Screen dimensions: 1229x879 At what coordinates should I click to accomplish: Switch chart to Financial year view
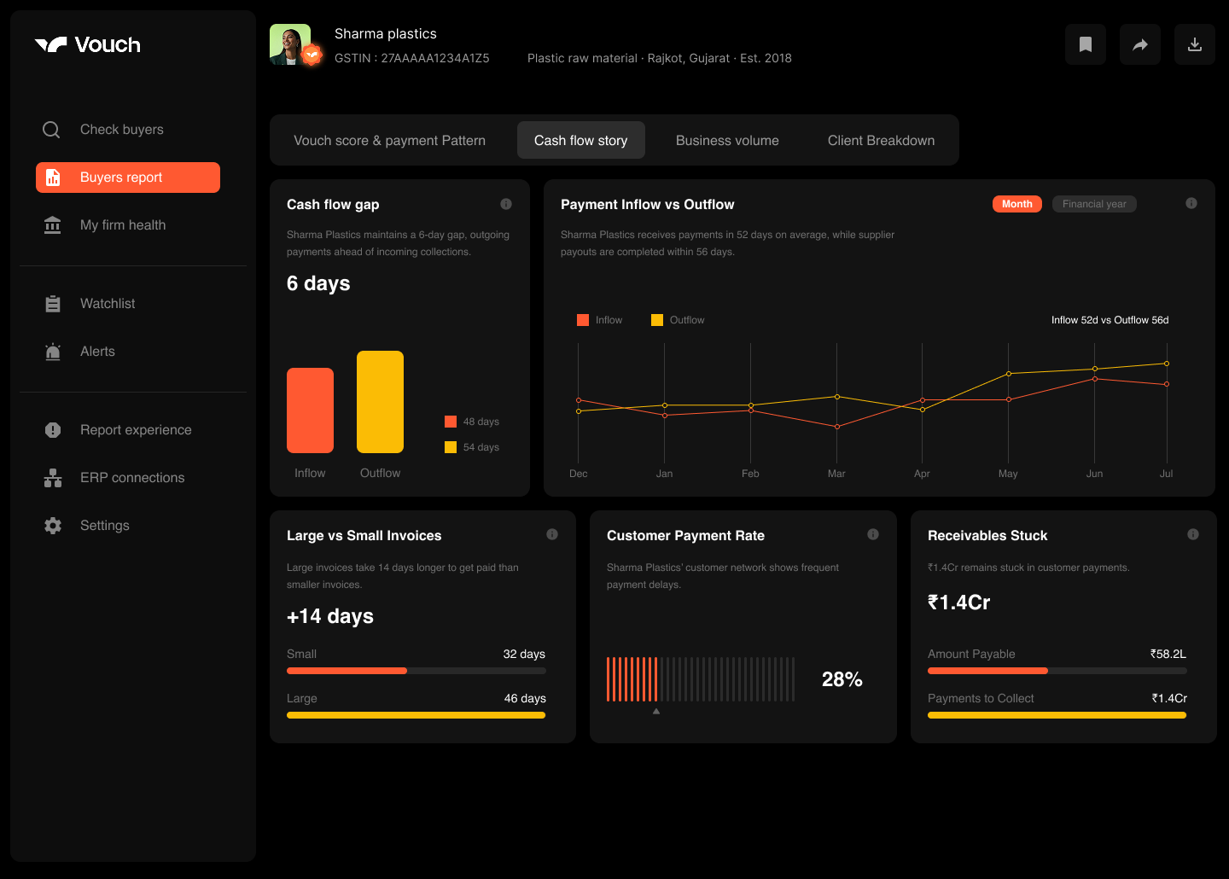1094,204
